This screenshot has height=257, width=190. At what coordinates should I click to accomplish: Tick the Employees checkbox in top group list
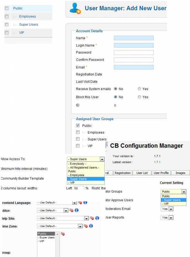pos(6,16)
